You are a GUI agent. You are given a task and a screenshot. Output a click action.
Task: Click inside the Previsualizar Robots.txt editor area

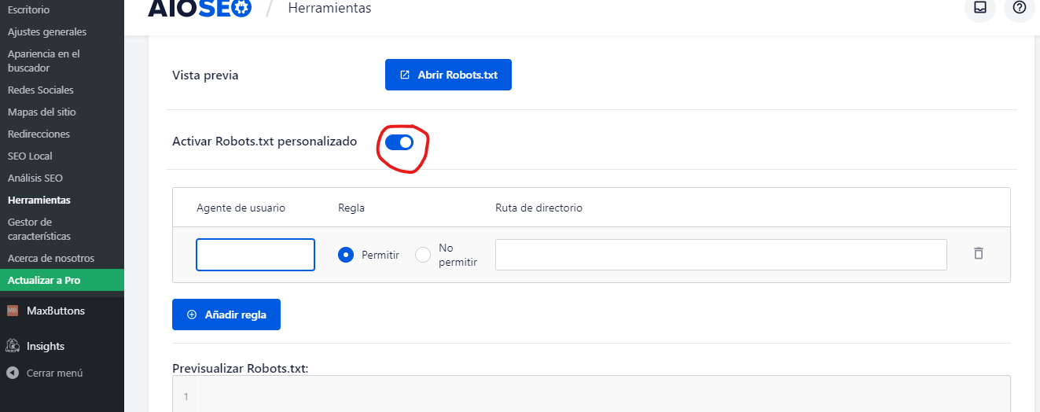[x=597, y=395]
